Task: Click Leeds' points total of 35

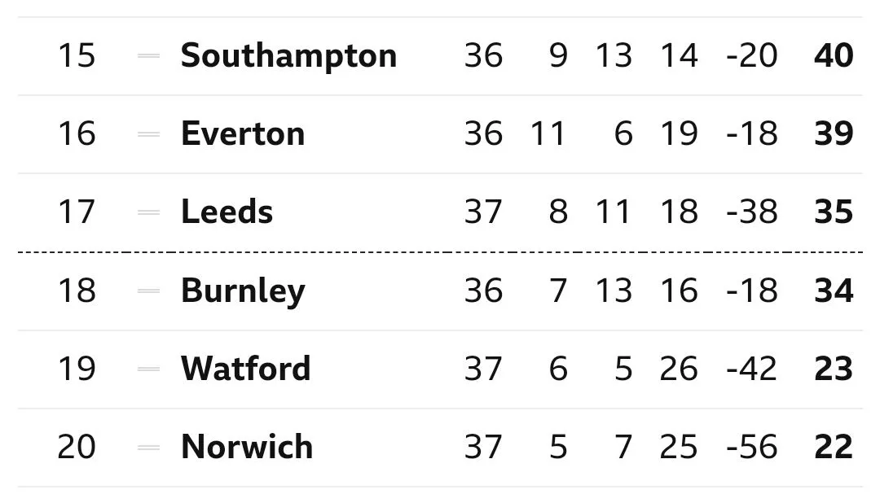Action: [834, 212]
